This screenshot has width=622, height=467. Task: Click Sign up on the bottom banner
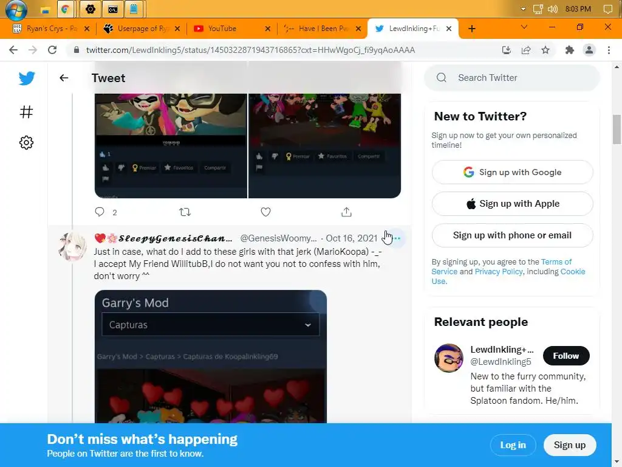click(570, 445)
